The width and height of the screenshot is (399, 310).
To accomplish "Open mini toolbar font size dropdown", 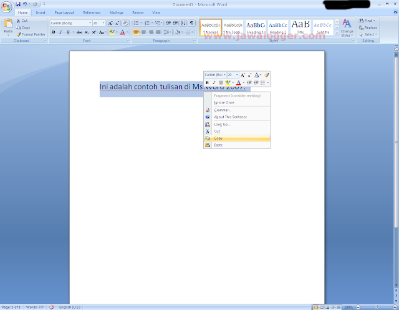I will point(237,75).
